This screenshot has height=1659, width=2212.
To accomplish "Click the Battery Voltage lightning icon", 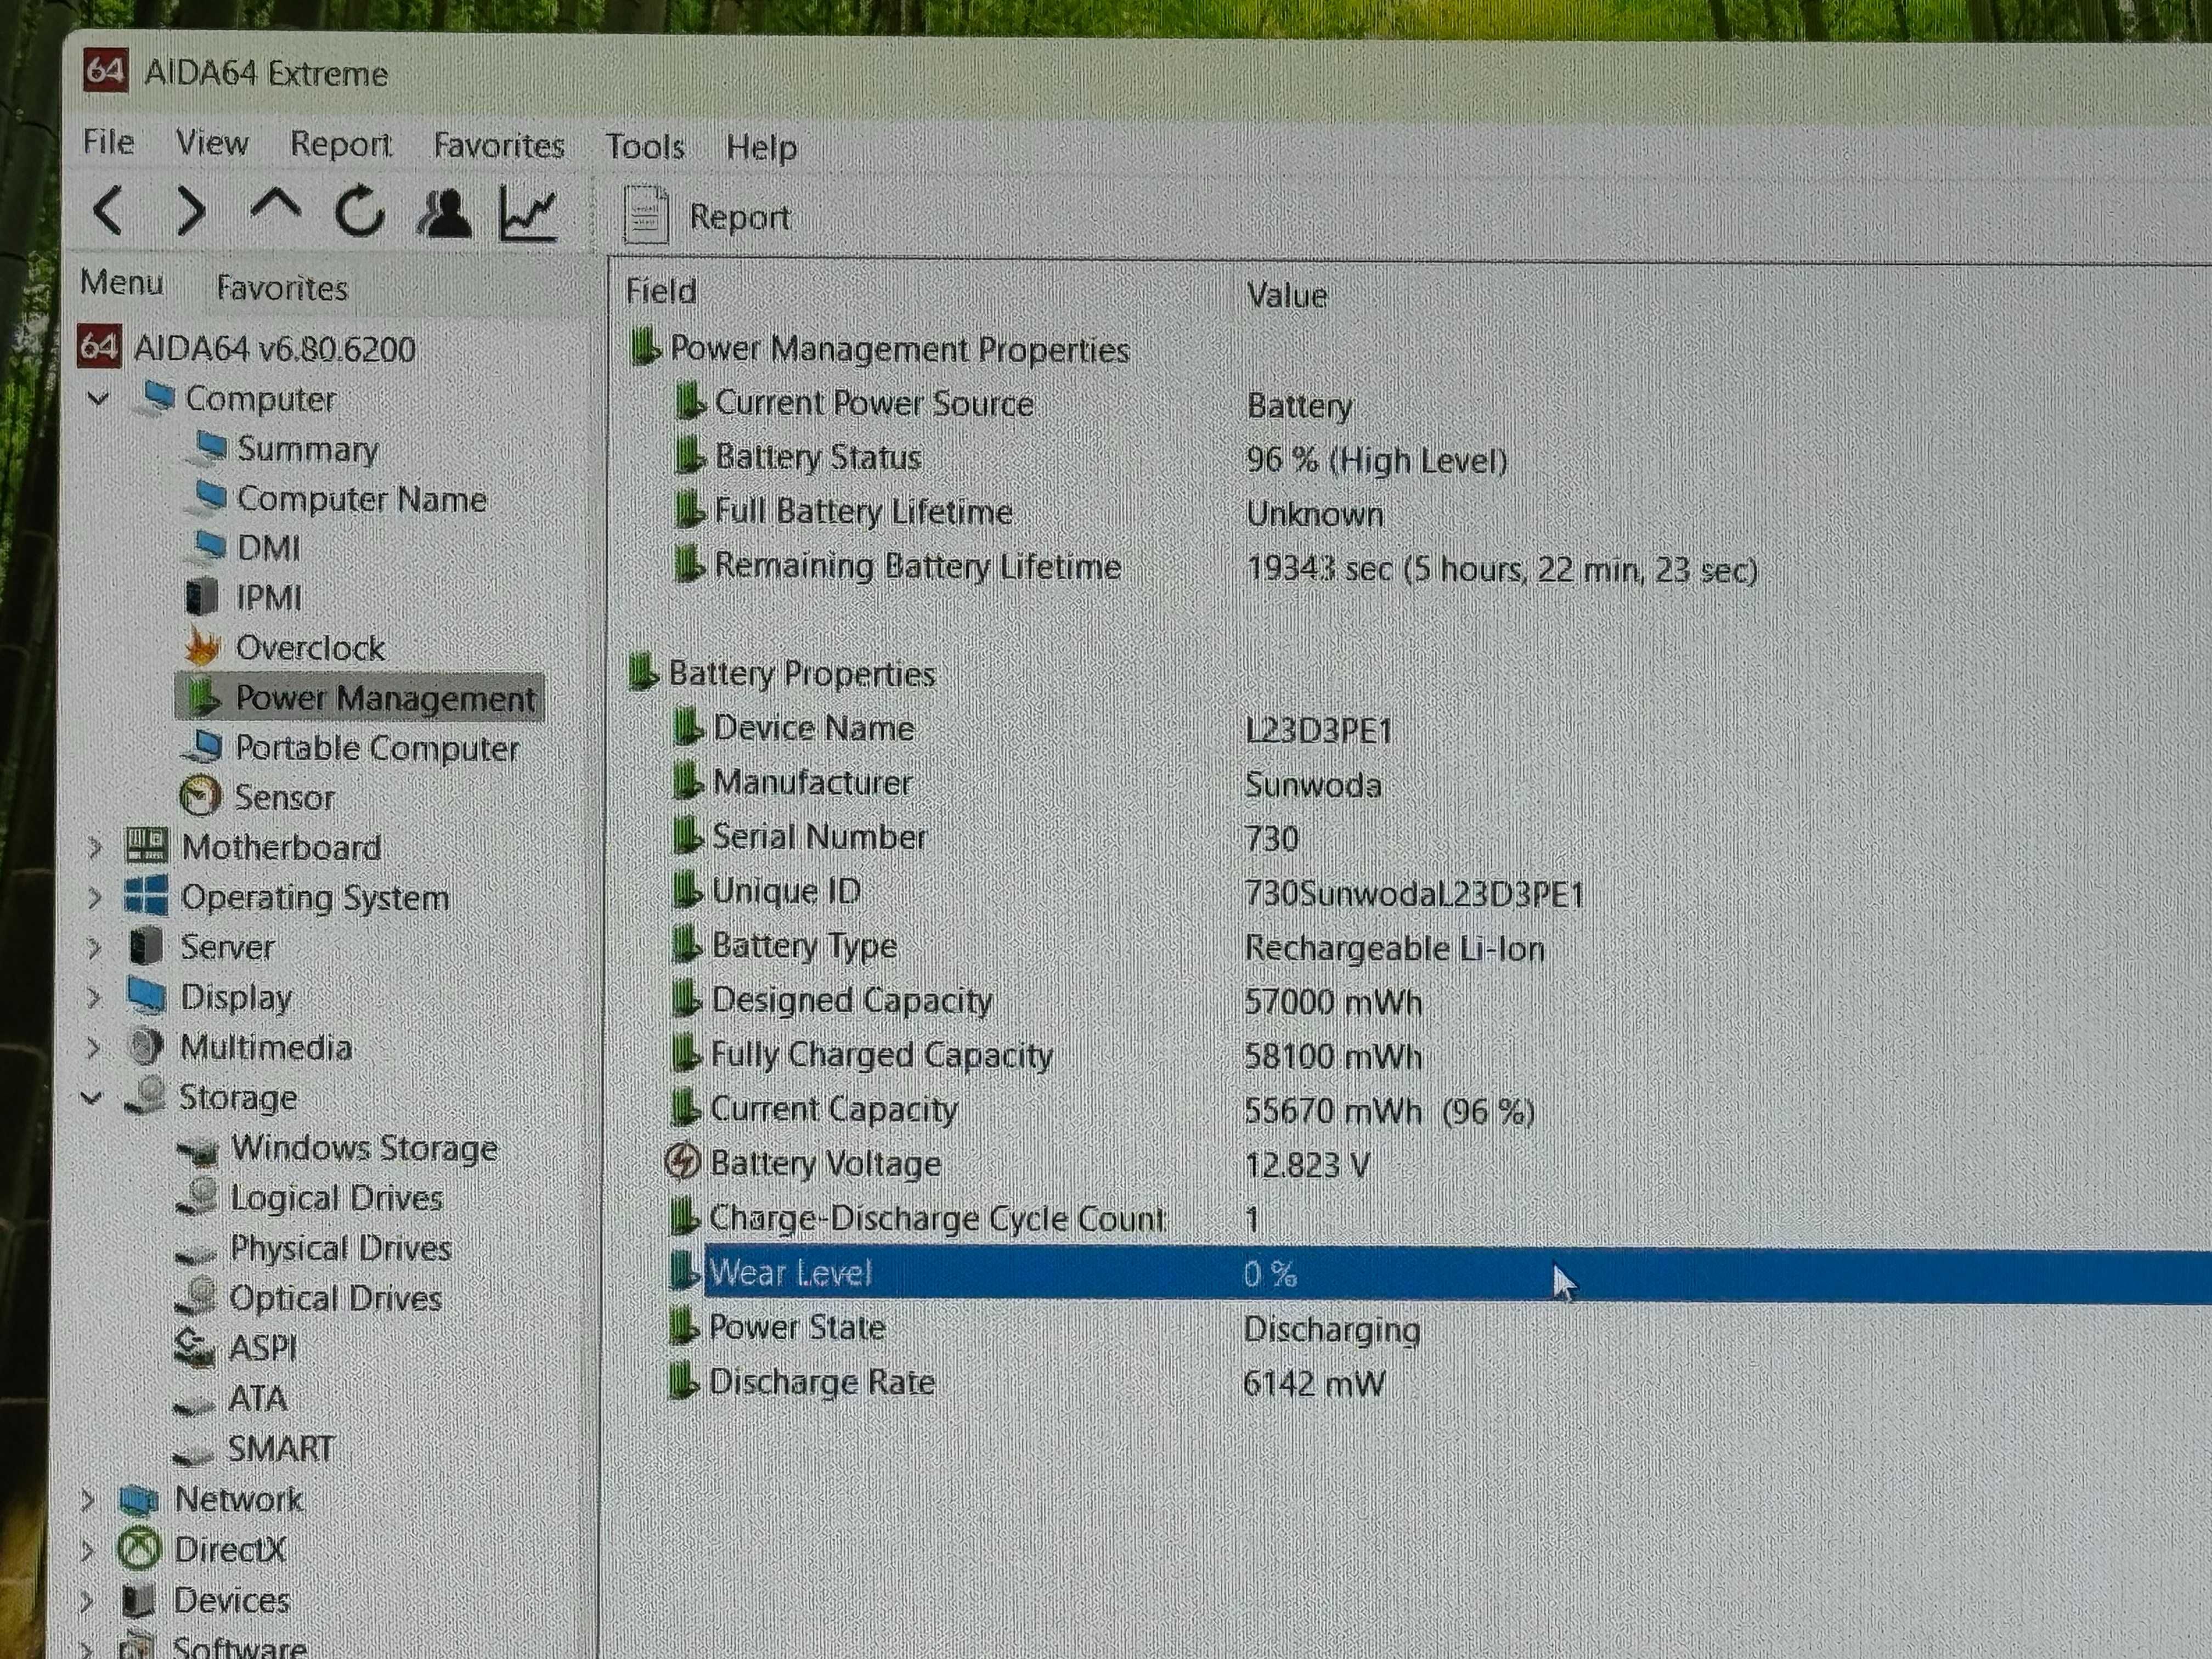I will point(682,1161).
